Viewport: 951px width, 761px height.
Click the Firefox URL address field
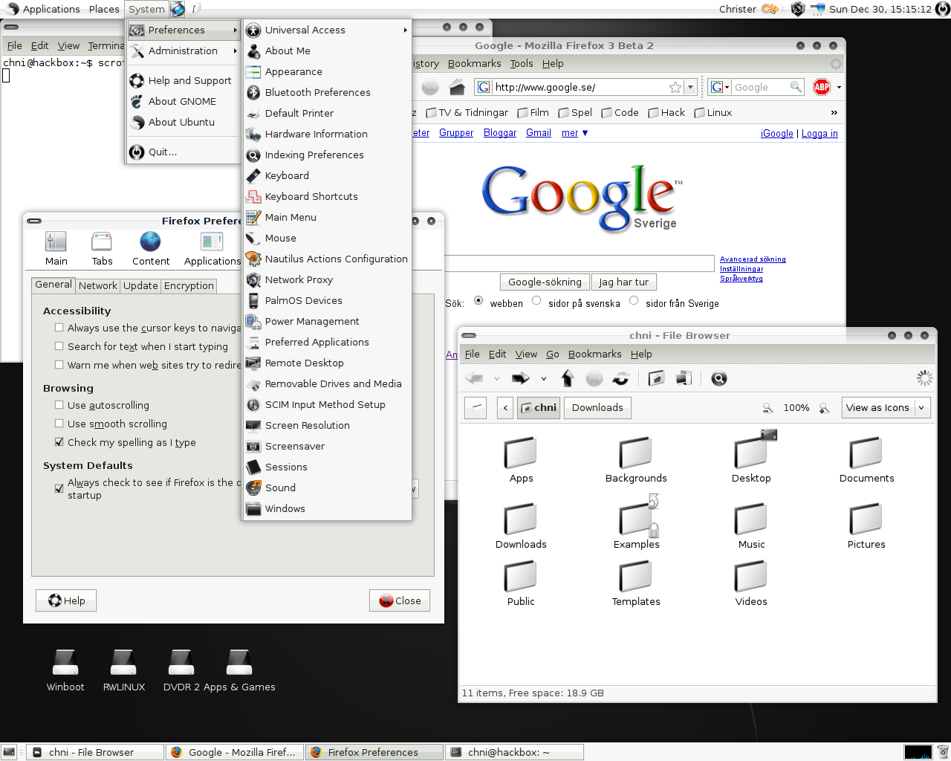click(x=580, y=88)
